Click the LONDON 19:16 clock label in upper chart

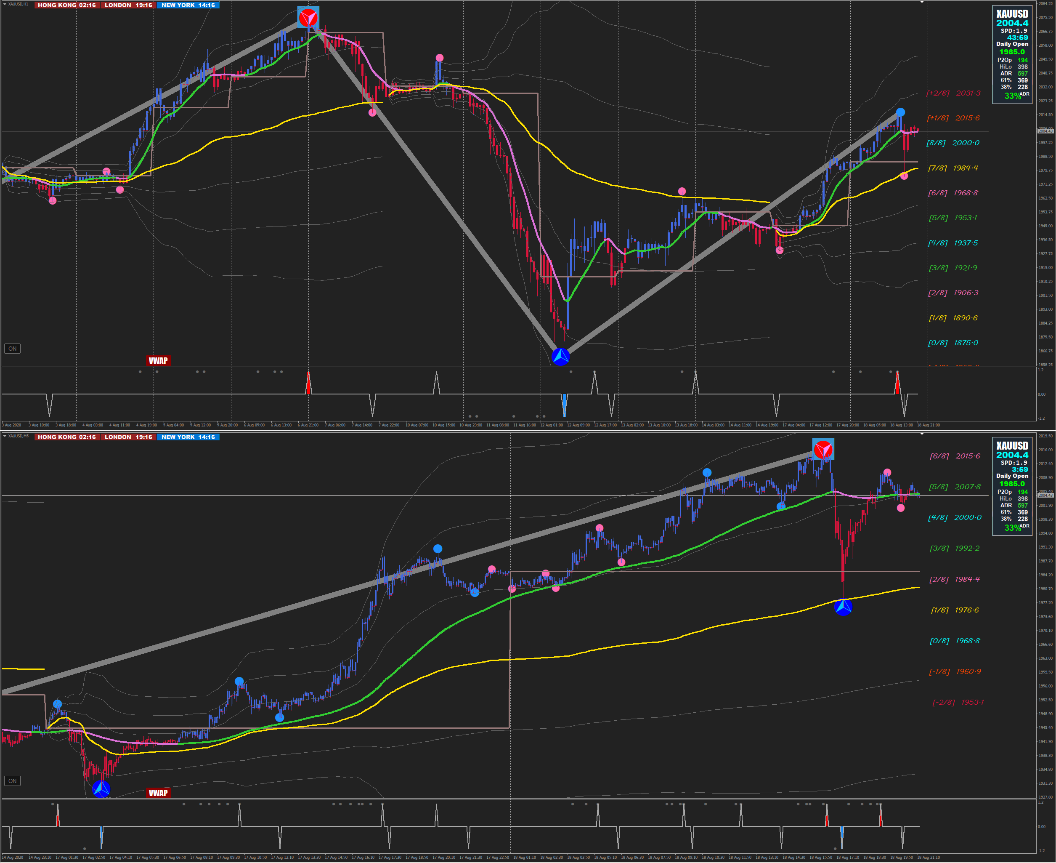click(128, 5)
